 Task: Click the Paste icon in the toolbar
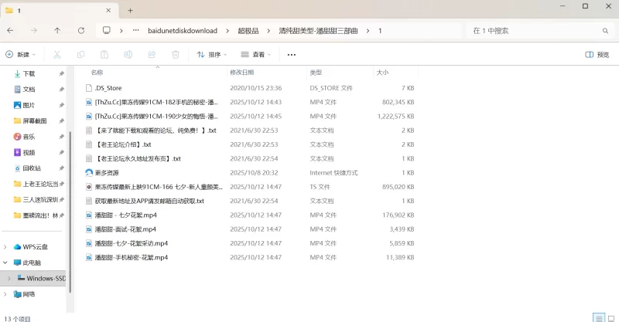pyautogui.click(x=104, y=55)
